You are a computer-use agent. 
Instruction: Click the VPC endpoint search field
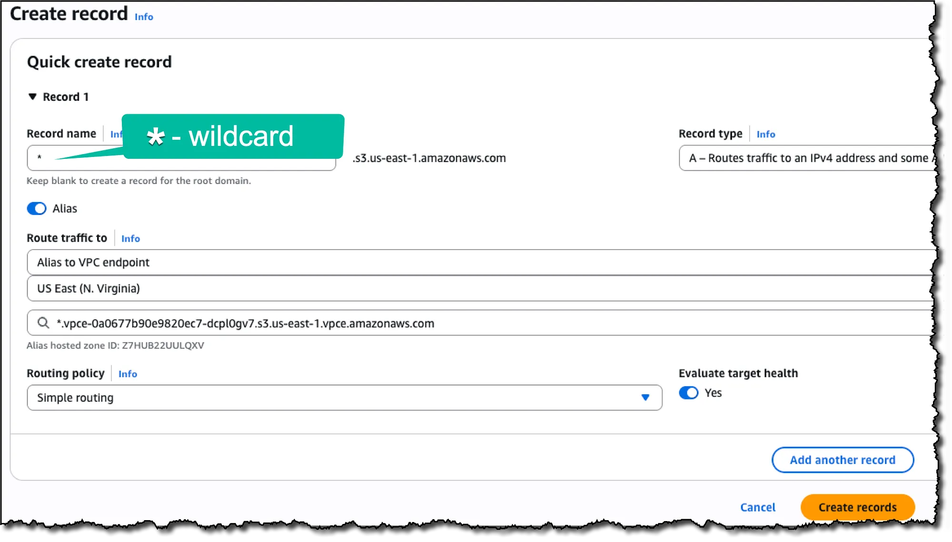point(476,323)
